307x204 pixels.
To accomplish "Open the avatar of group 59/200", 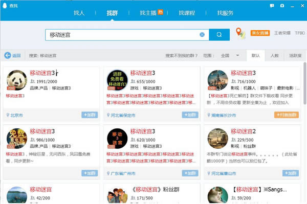I will (x=218, y=195).
